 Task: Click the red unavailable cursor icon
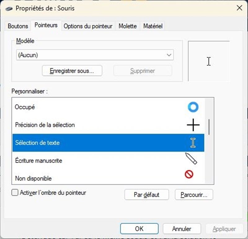pyautogui.click(x=189, y=175)
